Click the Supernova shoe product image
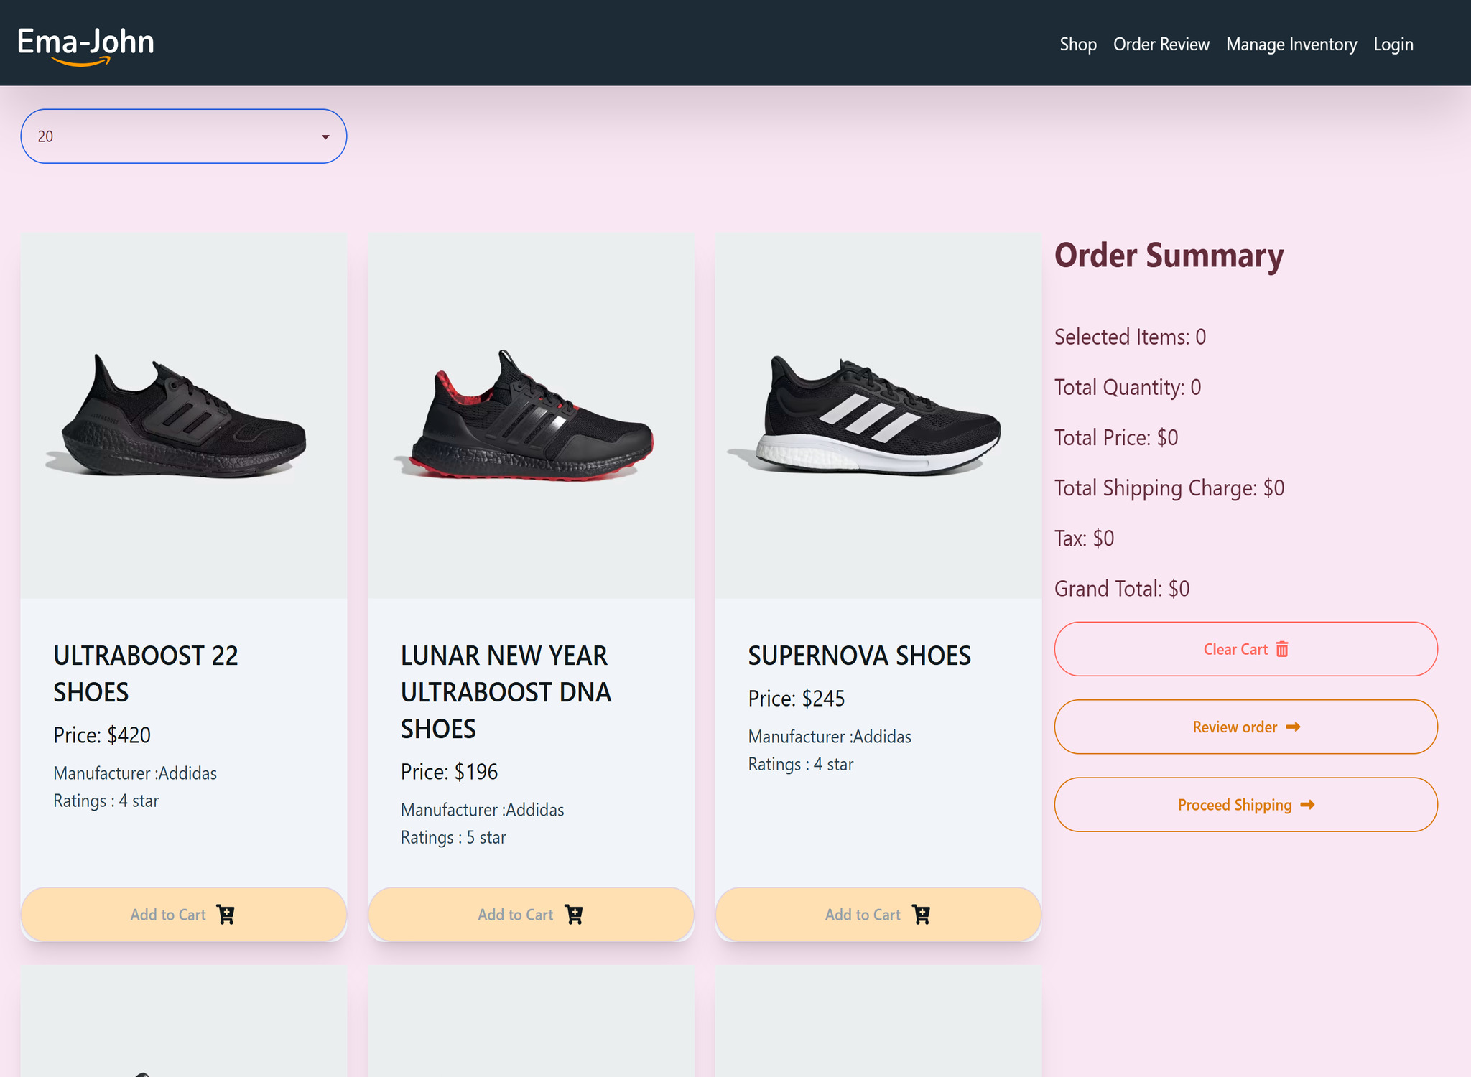This screenshot has height=1077, width=1471. 878,416
